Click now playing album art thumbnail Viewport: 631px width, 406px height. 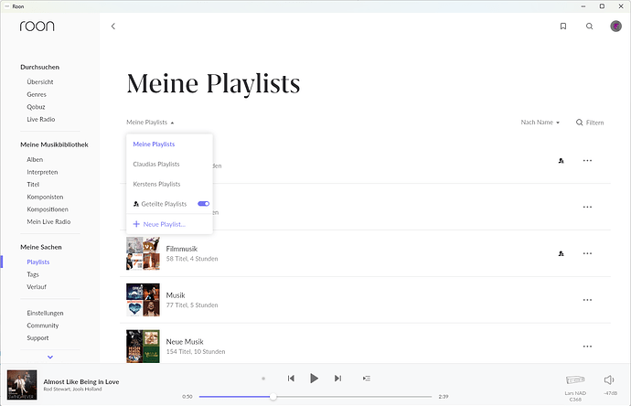pyautogui.click(x=22, y=385)
